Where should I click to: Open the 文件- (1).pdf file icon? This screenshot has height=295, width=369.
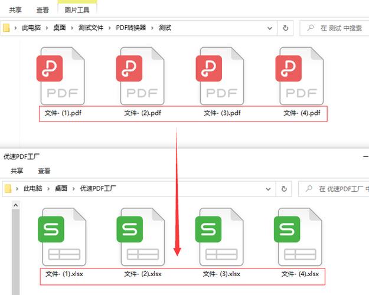point(61,76)
